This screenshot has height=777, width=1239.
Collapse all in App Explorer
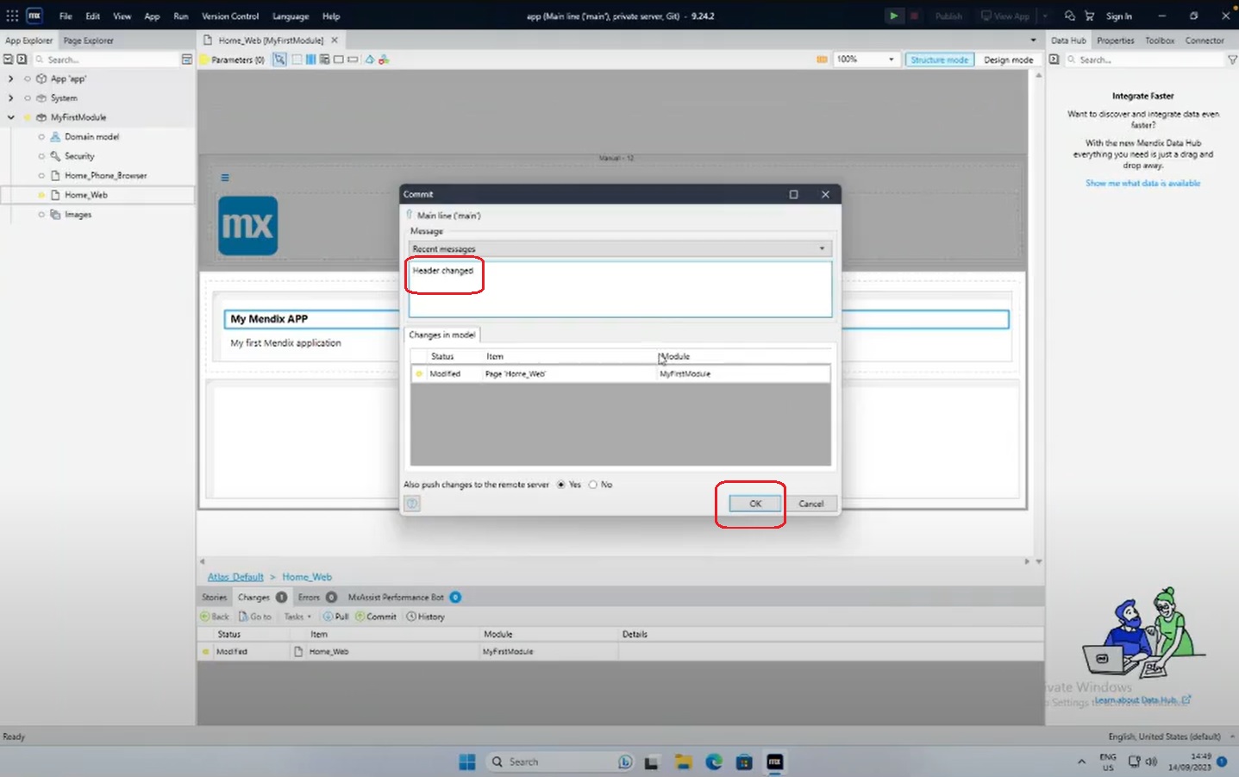point(8,60)
